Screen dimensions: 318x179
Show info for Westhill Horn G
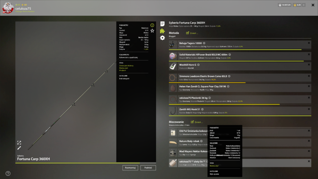click(198, 65)
